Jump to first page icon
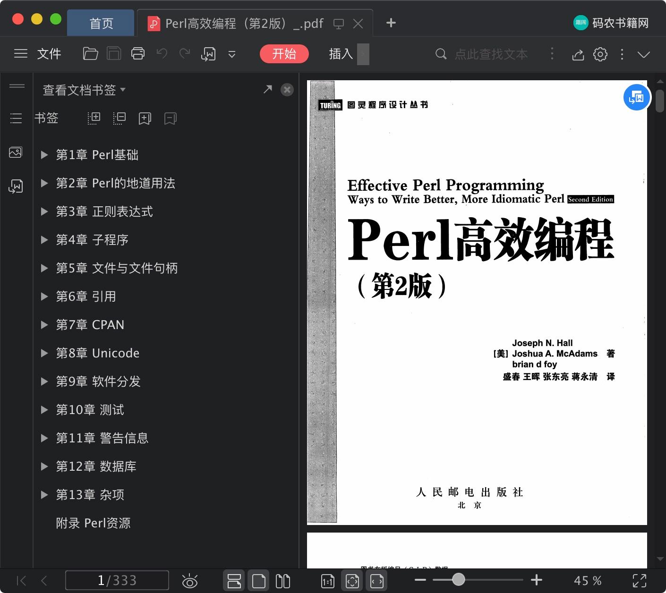 [21, 580]
